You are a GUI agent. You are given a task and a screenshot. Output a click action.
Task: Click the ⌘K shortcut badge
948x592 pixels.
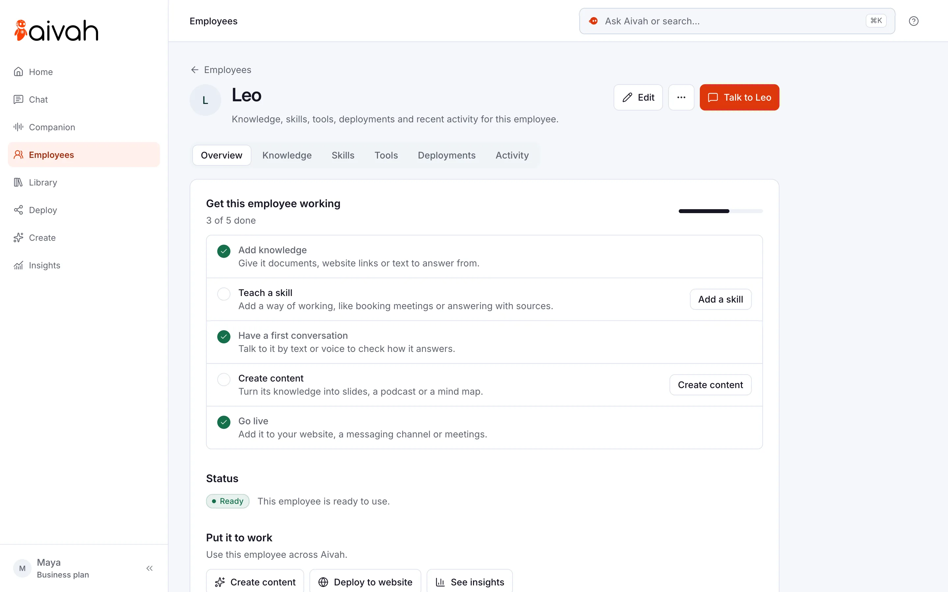click(x=876, y=21)
